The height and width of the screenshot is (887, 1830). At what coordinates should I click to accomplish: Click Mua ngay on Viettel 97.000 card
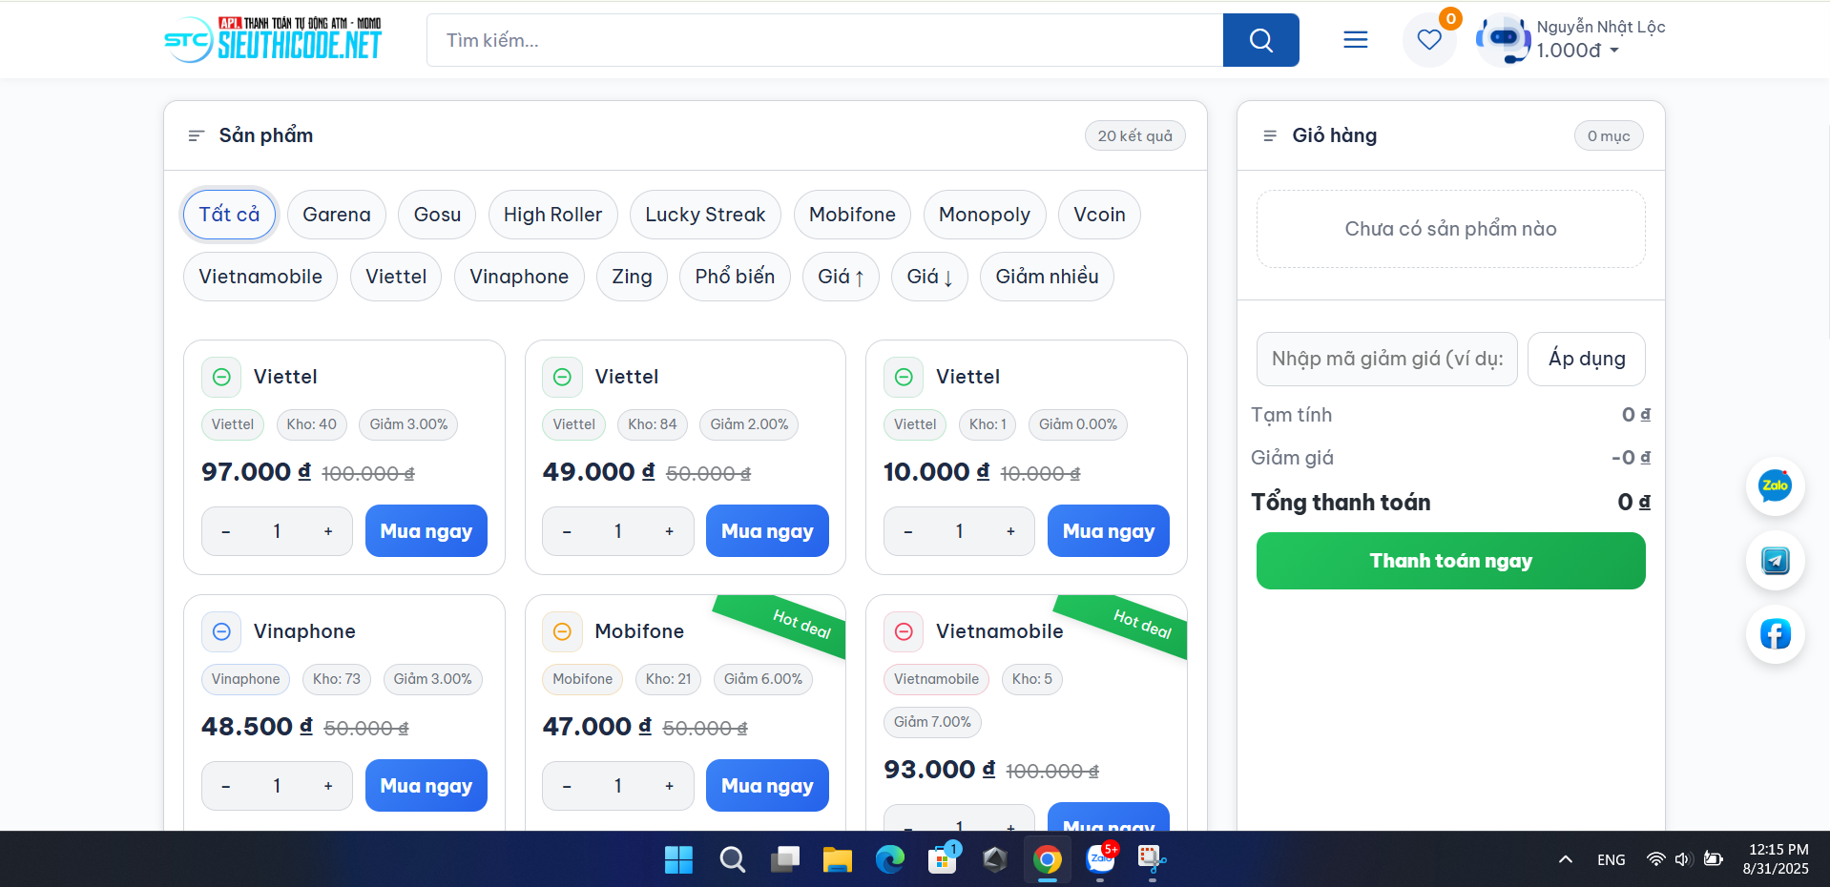(426, 531)
